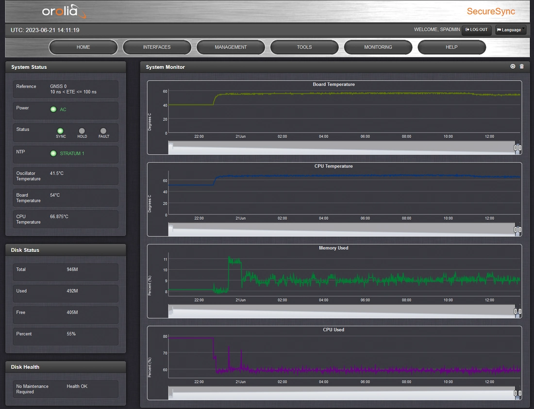Click the CPU Temperature value 66.875°C
Viewport: 534px width, 409px height.
tap(59, 216)
